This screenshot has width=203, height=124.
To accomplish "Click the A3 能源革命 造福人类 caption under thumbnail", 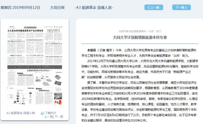I will [x=21, y=113].
